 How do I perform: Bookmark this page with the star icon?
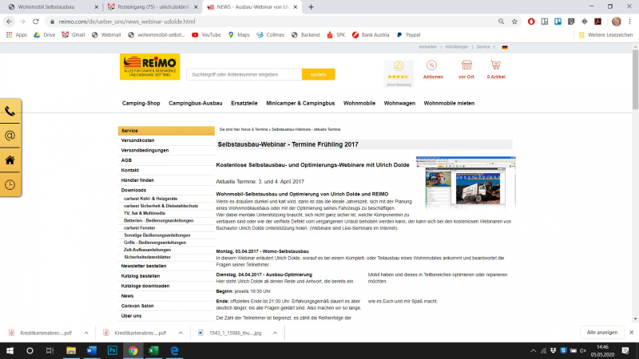[514, 22]
